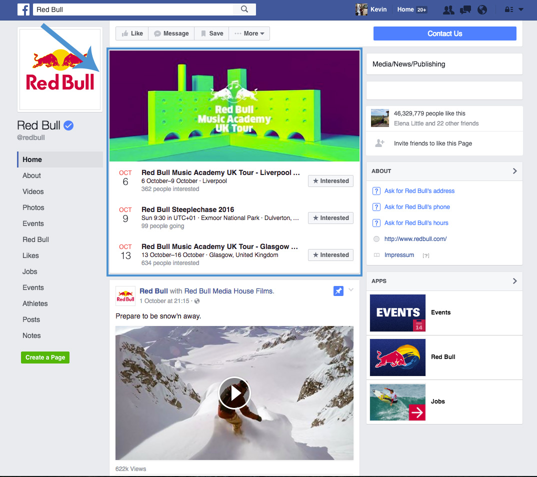Open the Jobs app surfer thumbnail
The width and height of the screenshot is (537, 477).
[397, 402]
